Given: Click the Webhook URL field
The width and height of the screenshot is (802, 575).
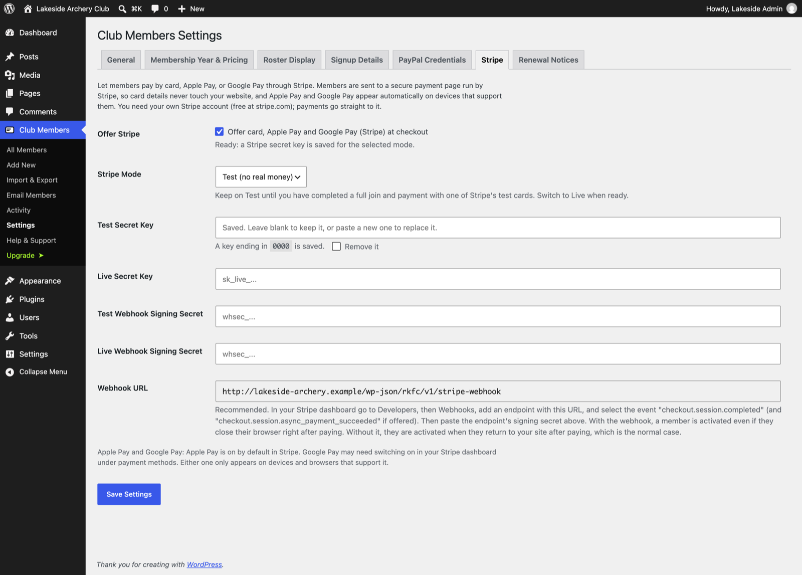Looking at the screenshot, I should coord(498,391).
